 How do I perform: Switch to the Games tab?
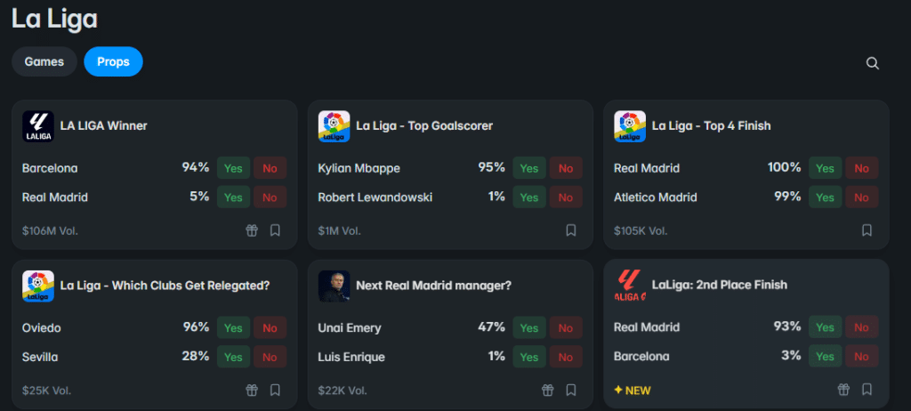pyautogui.click(x=44, y=61)
